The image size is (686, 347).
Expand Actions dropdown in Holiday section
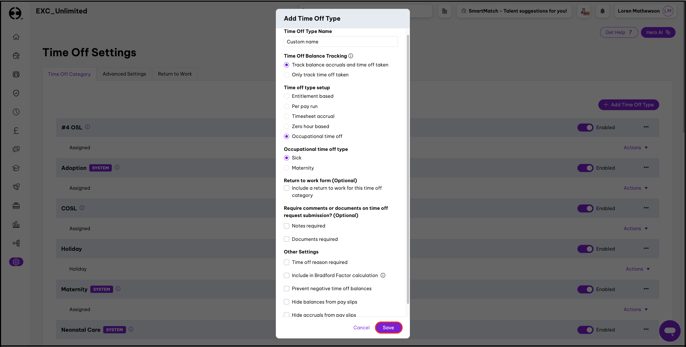click(637, 269)
